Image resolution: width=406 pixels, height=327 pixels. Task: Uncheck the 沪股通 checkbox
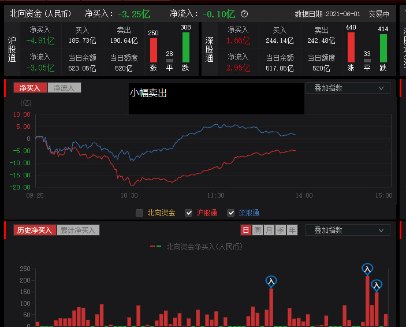[x=188, y=213]
